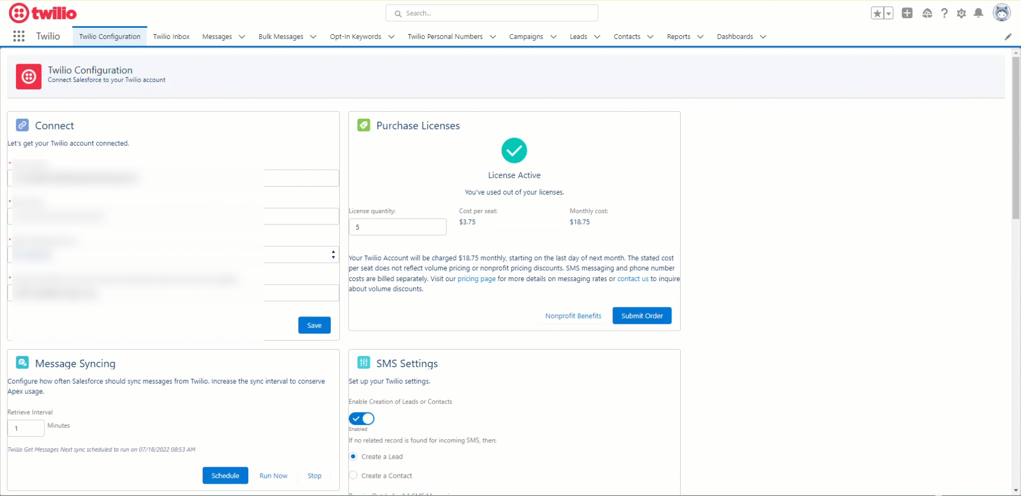This screenshot has height=496, width=1021.
Task: Expand the favorites list arrow
Action: pos(889,13)
